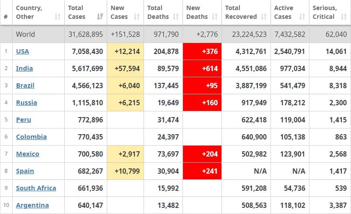
Task: Click the Serious, Critical header label
Action: 325,12
